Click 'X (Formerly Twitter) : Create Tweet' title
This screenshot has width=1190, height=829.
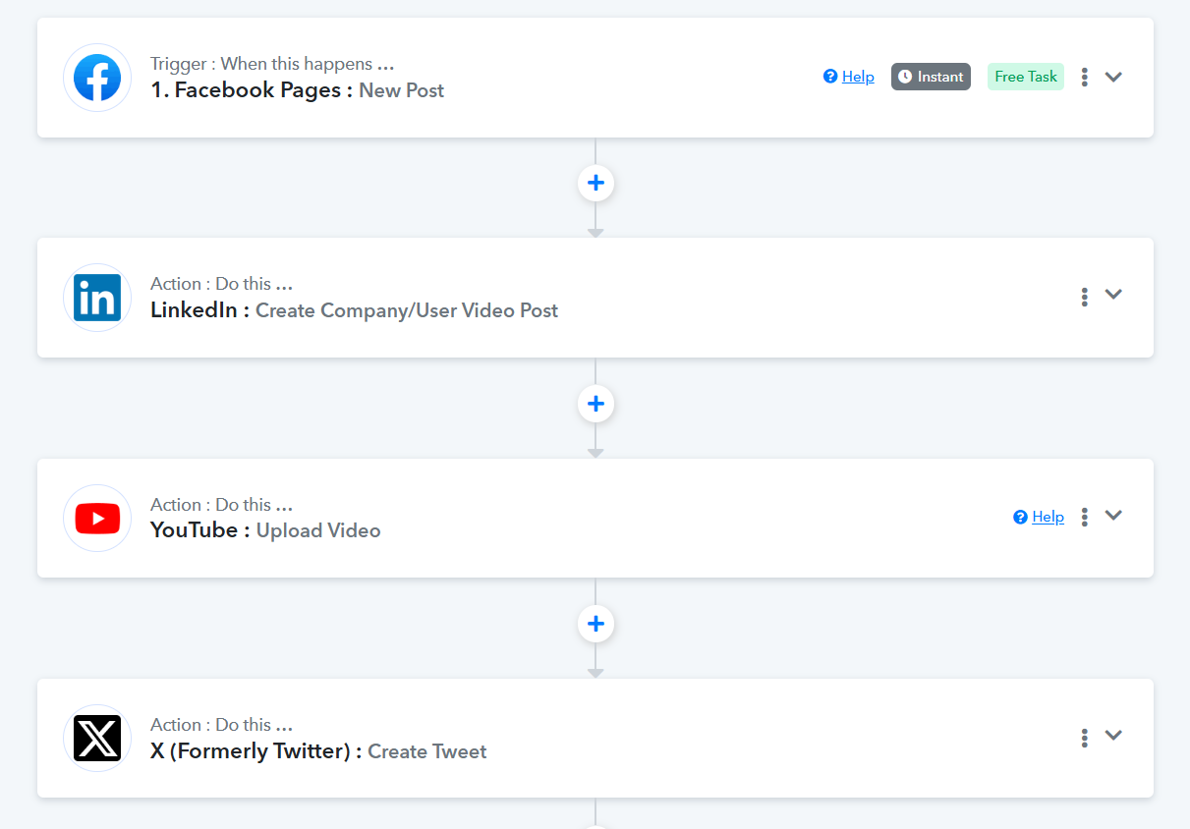point(318,751)
